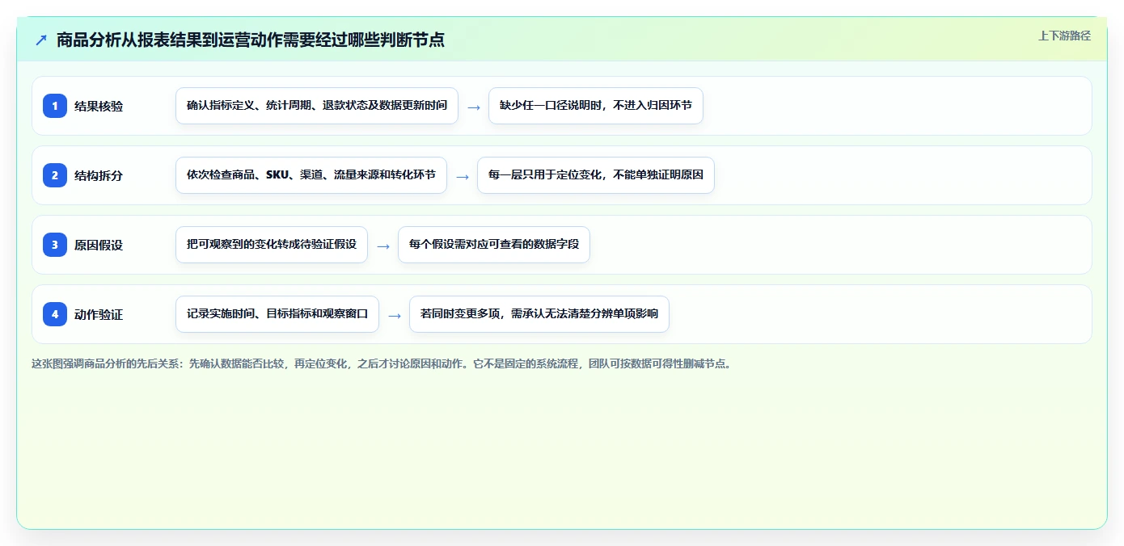Viewport: 1124px width, 546px height.
Task: Click the arrow in the 动作验证 row
Action: point(395,315)
